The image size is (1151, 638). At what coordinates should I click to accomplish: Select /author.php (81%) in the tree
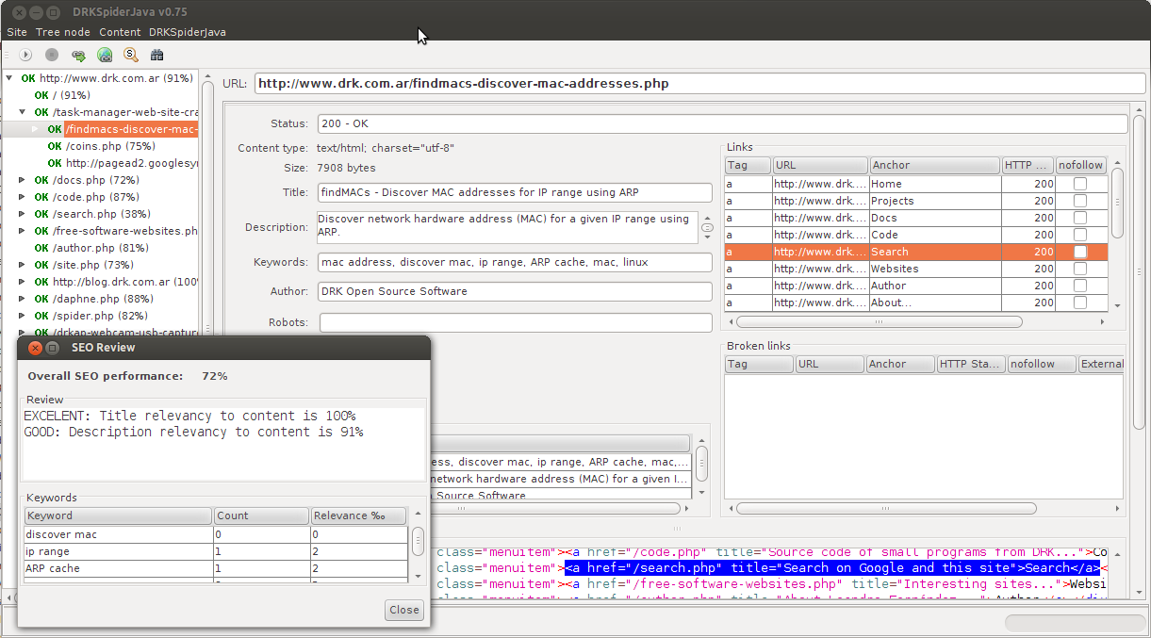pos(101,248)
